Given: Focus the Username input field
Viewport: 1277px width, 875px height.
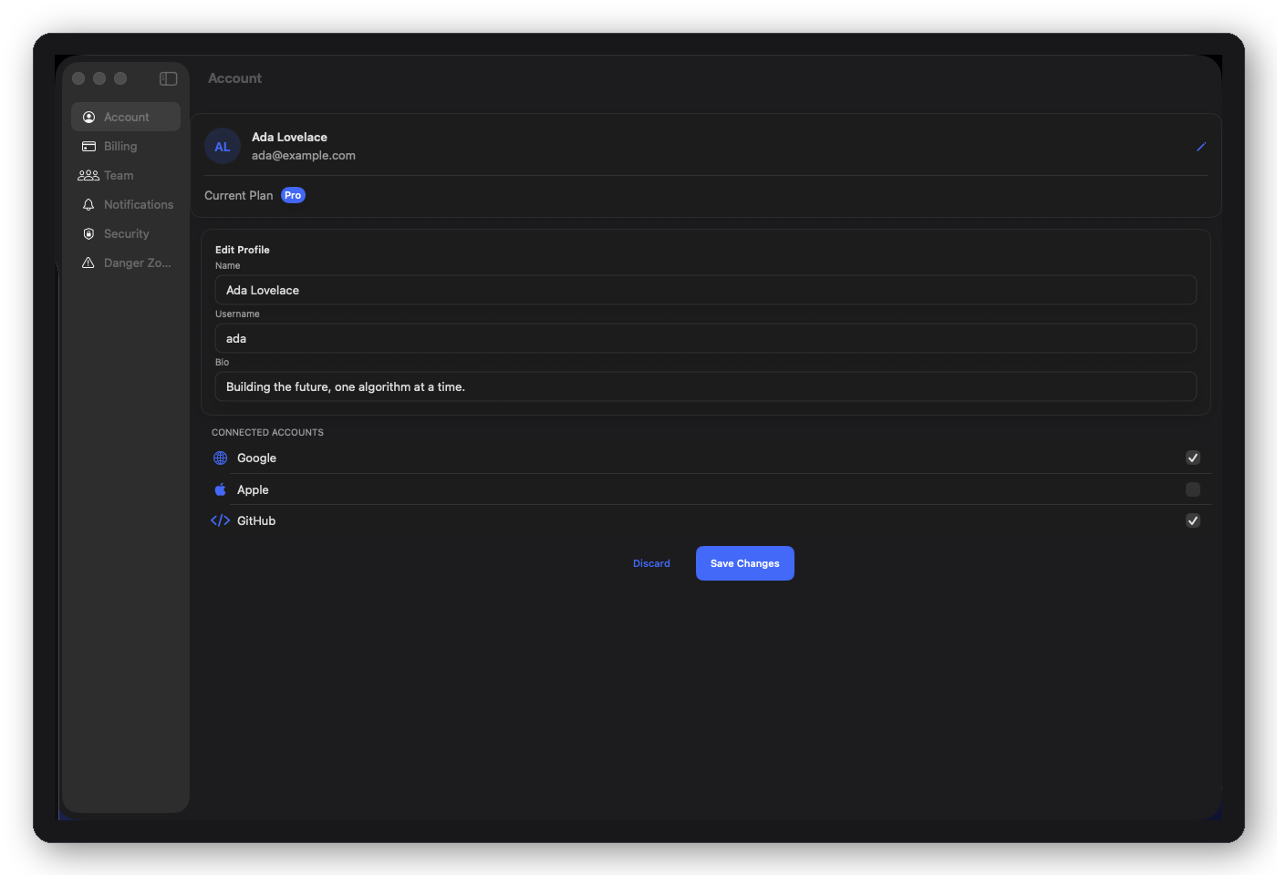Looking at the screenshot, I should pos(706,338).
